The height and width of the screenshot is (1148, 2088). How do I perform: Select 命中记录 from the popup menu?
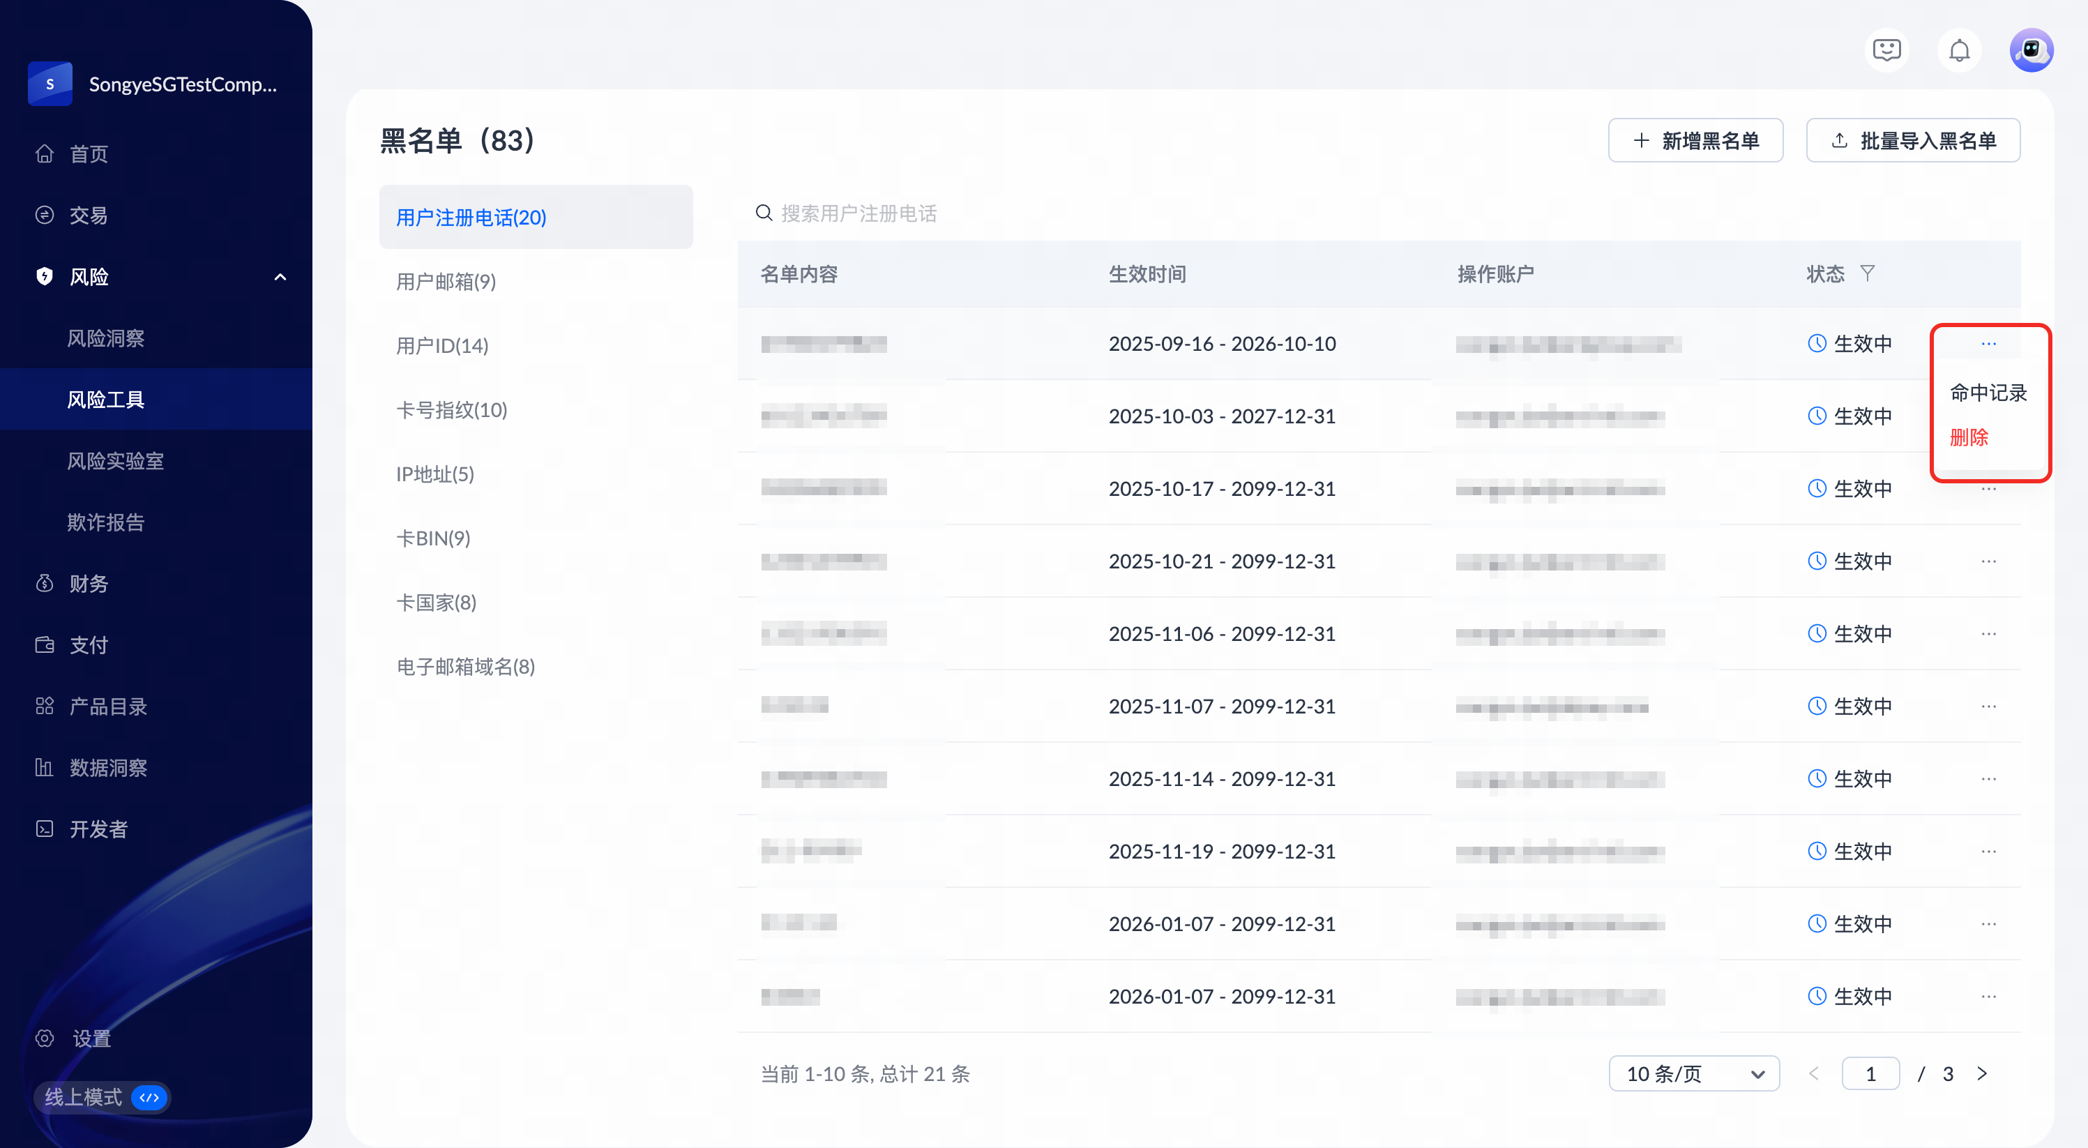(x=1988, y=393)
